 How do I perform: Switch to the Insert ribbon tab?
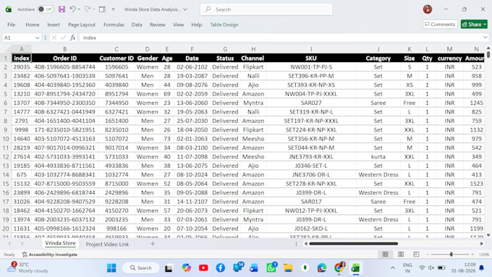coord(54,25)
